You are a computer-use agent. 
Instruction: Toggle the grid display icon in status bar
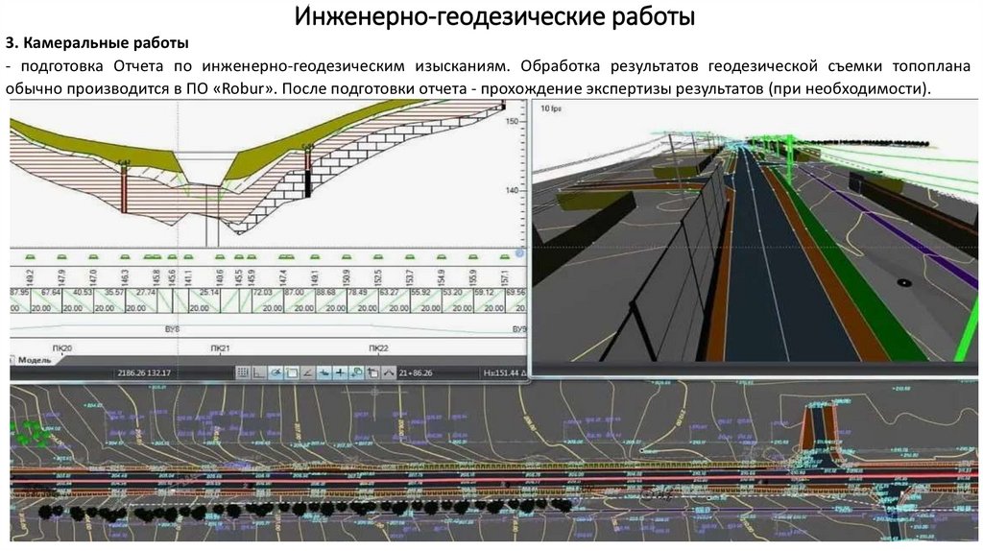(243, 372)
